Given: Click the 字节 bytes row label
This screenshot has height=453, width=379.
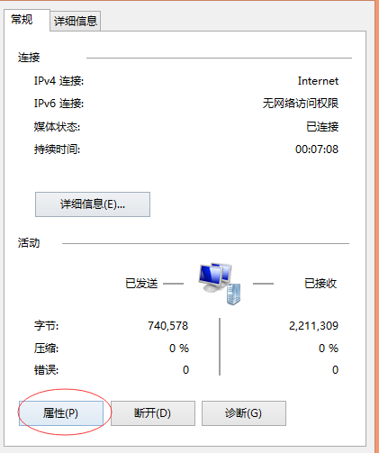Looking at the screenshot, I should point(46,326).
